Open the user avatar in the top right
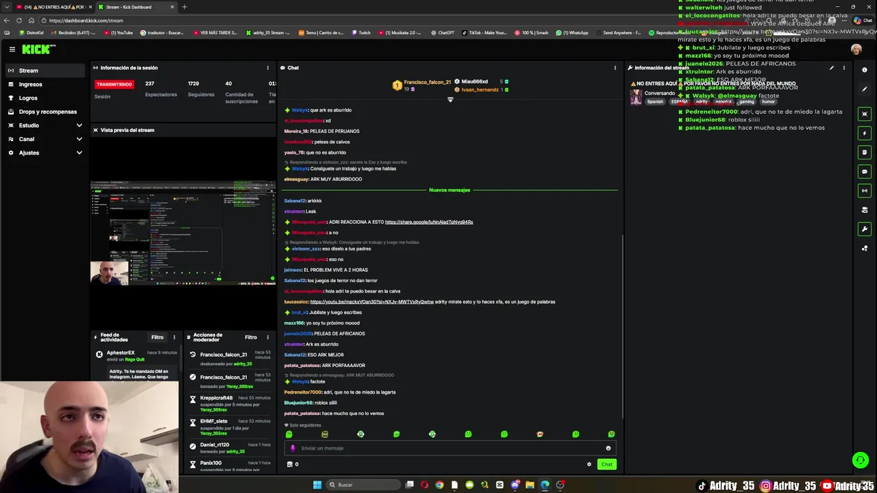877x493 pixels. click(856, 49)
